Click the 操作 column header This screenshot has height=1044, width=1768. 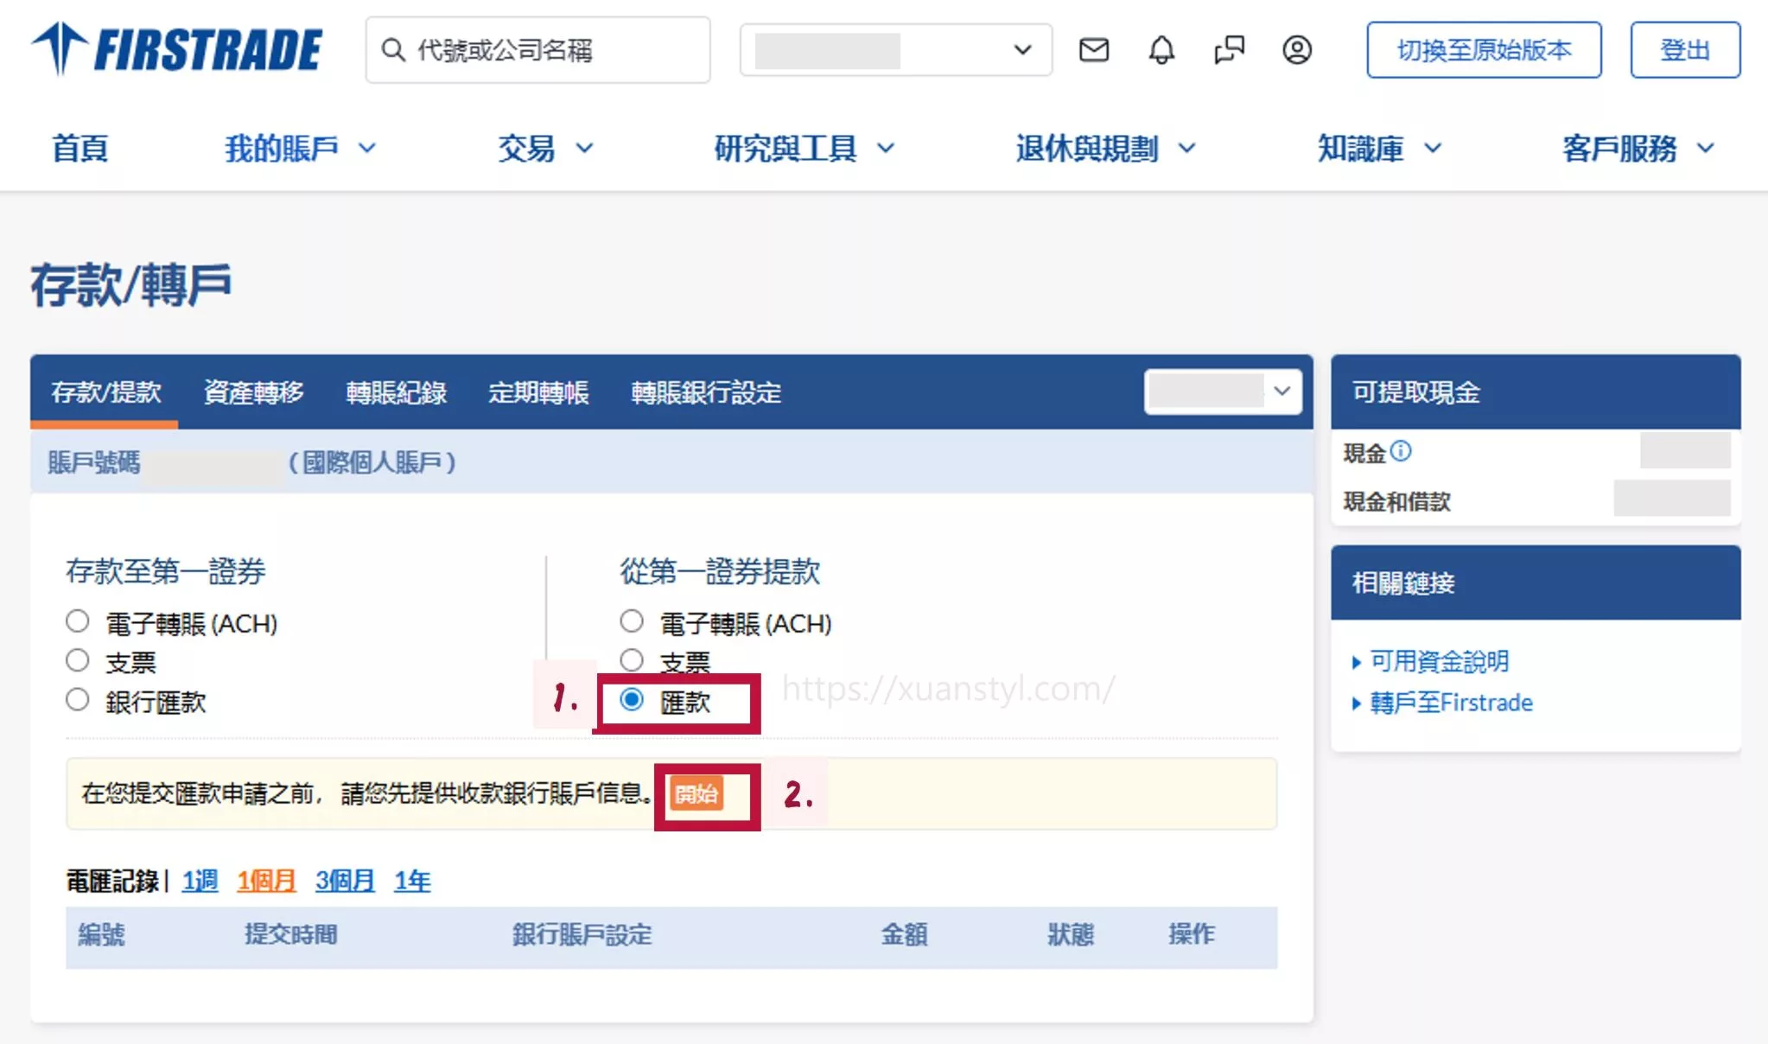point(1192,934)
